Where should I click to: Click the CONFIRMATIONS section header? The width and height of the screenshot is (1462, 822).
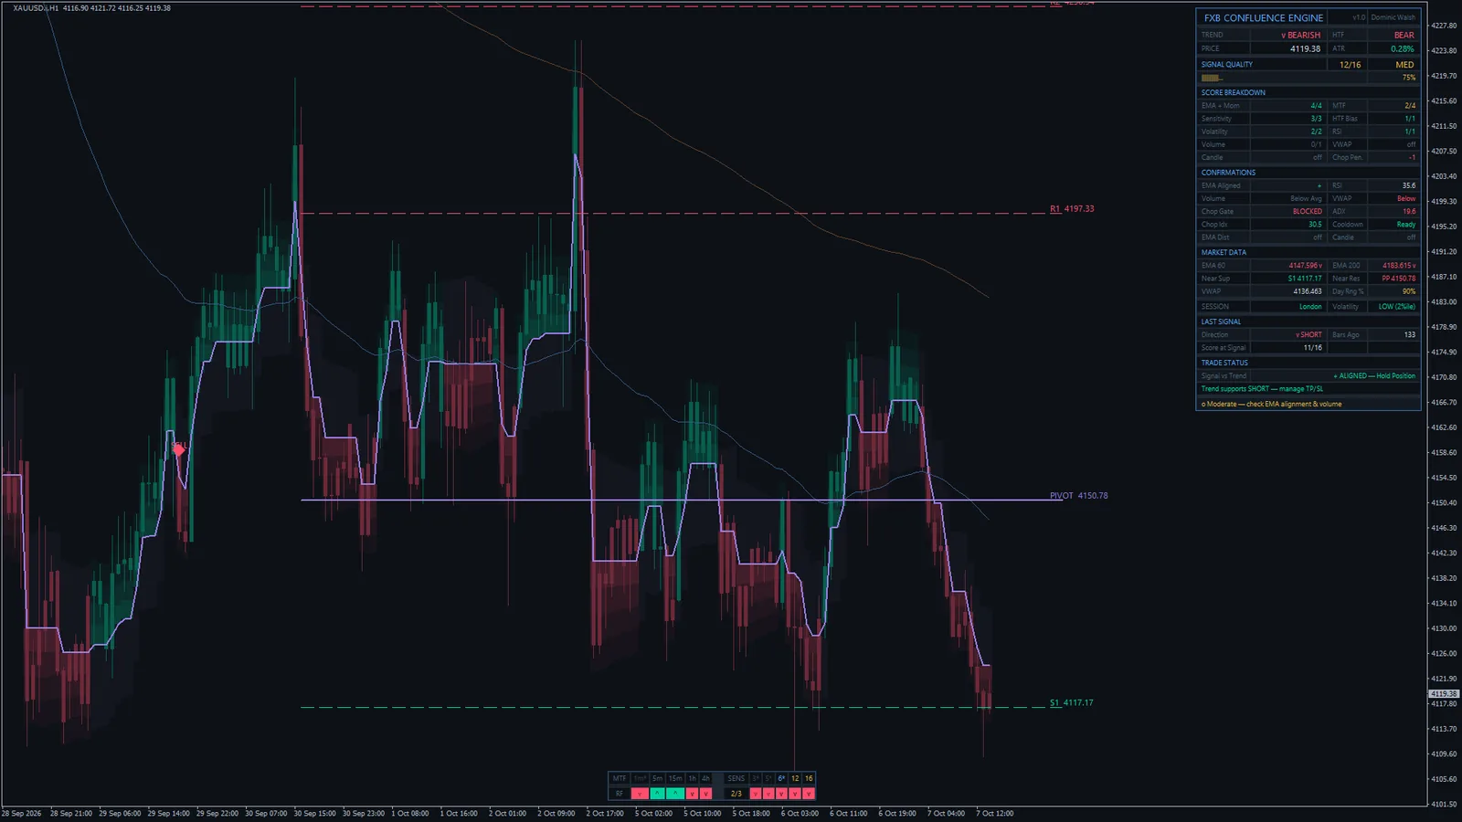1228,173
